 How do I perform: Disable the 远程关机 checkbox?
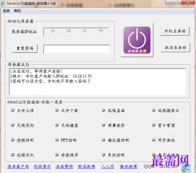point(13,155)
